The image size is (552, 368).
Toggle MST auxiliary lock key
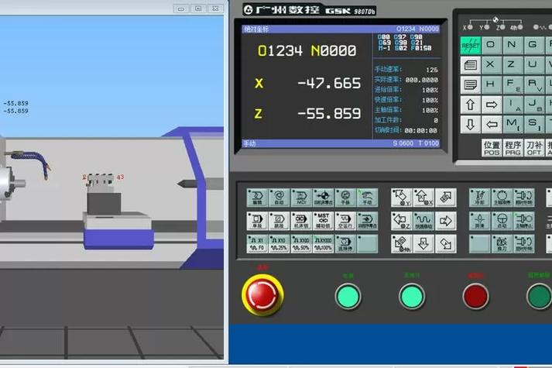pyautogui.click(x=323, y=221)
